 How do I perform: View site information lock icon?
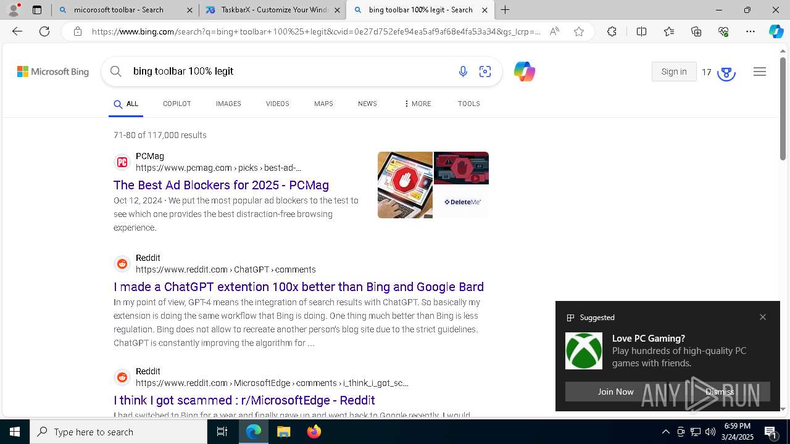point(77,31)
